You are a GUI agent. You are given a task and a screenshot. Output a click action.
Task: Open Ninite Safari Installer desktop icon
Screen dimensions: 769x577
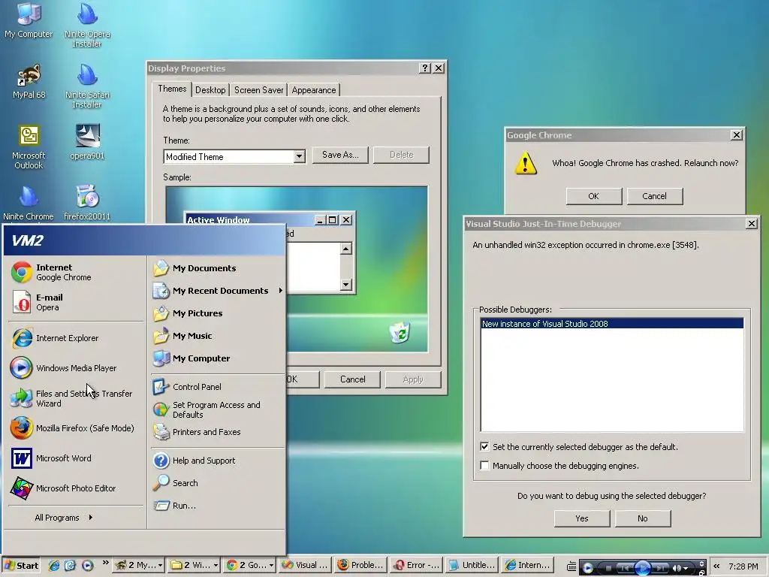click(87, 86)
